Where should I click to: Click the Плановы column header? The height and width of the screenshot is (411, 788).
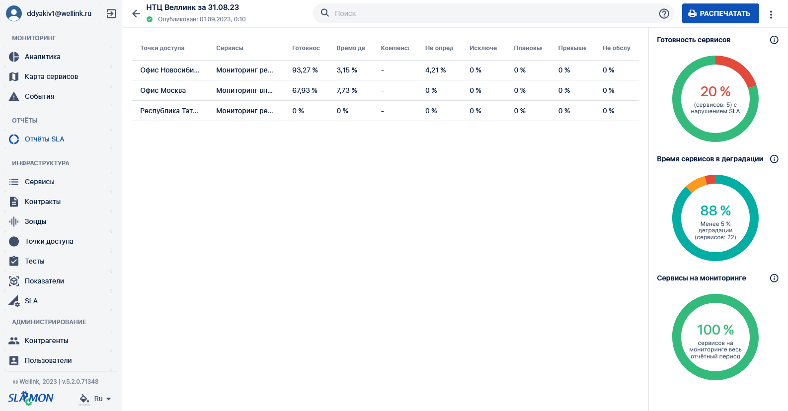point(528,48)
